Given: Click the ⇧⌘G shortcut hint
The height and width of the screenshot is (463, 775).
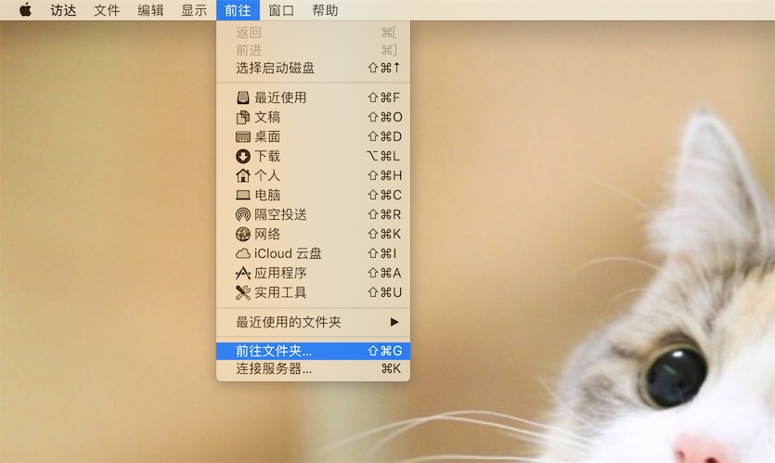Looking at the screenshot, I should click(x=384, y=351).
